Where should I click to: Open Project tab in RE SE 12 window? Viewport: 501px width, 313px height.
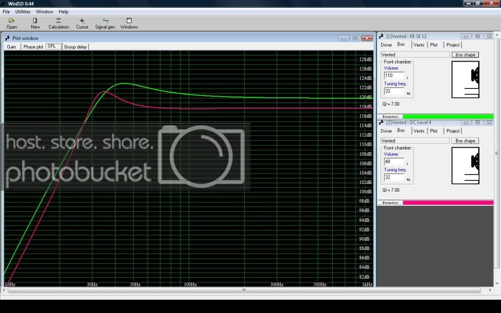tap(453, 45)
